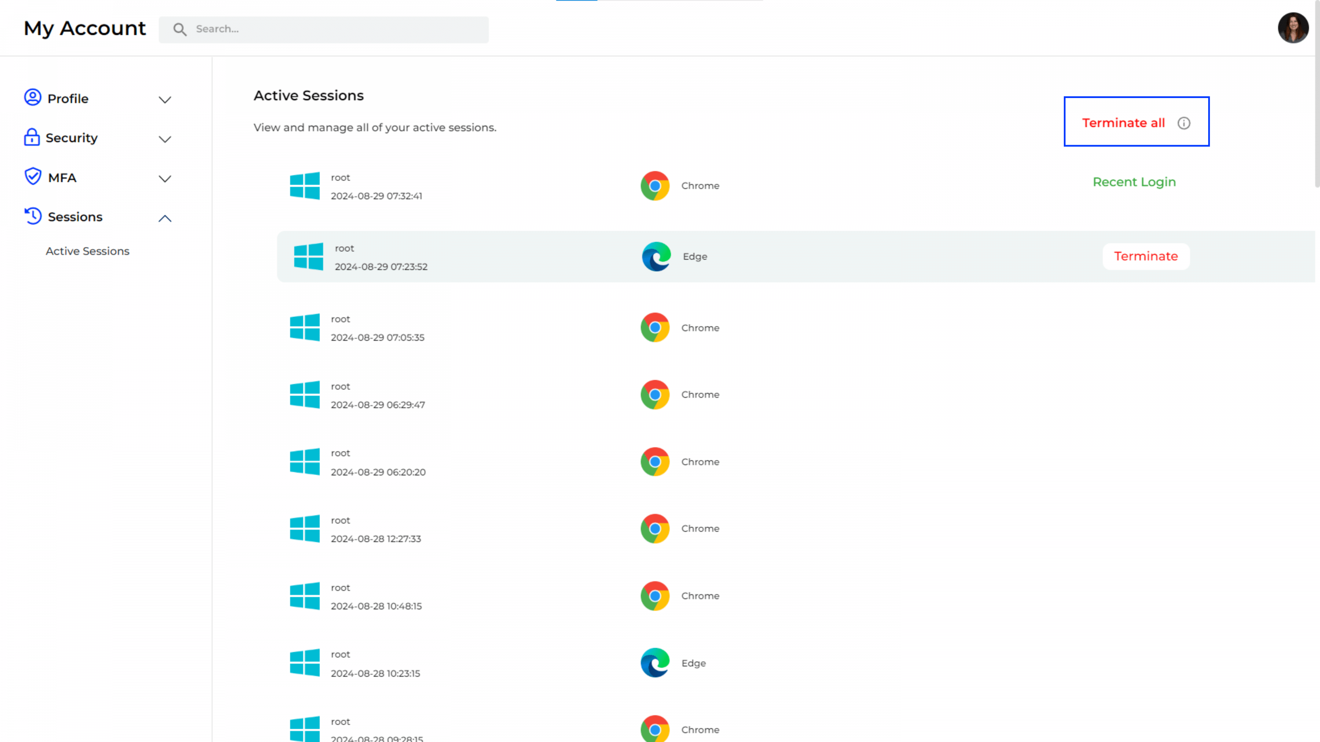Click the search magnifier icon
This screenshot has width=1320, height=742.
click(180, 29)
